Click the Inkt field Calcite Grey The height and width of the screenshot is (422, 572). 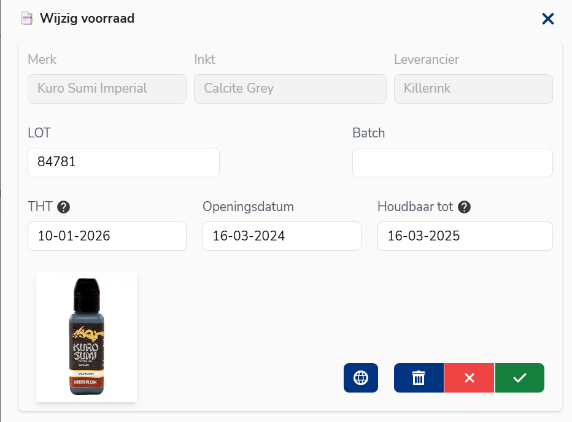tap(290, 88)
